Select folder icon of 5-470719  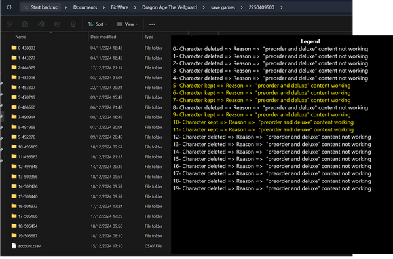(14, 97)
